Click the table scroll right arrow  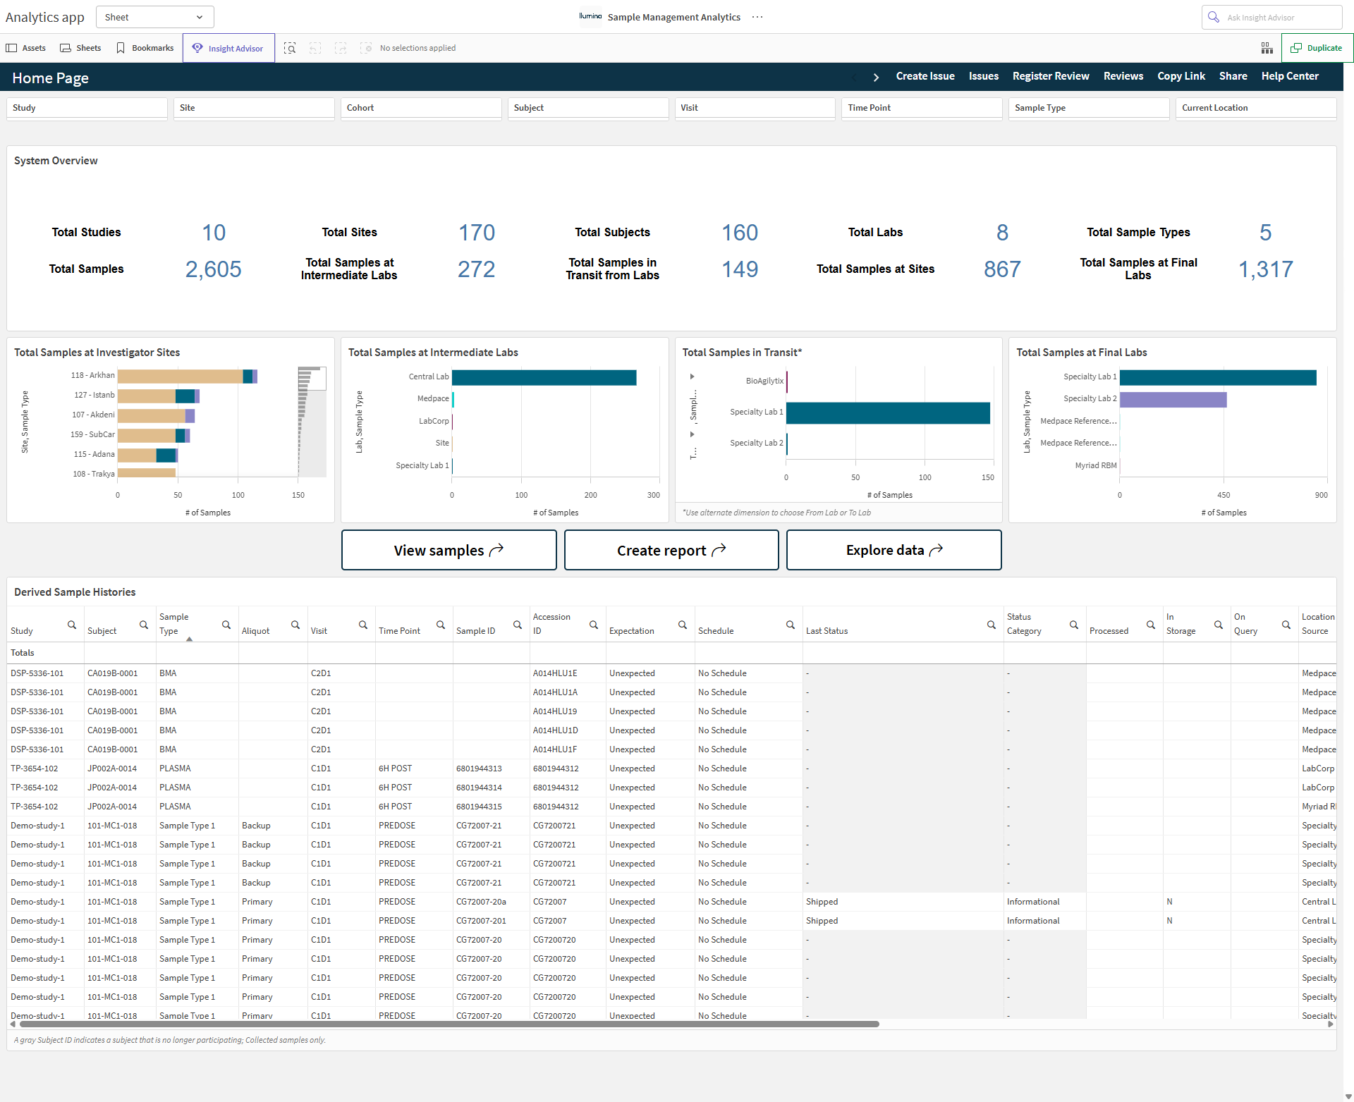tap(1331, 1024)
